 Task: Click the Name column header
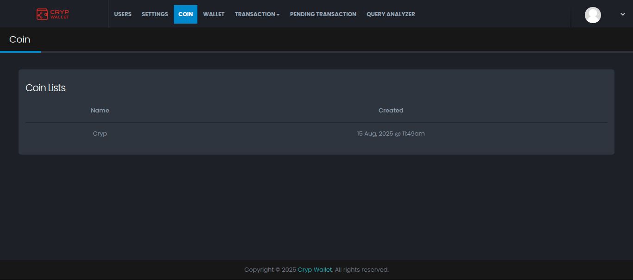click(x=100, y=111)
